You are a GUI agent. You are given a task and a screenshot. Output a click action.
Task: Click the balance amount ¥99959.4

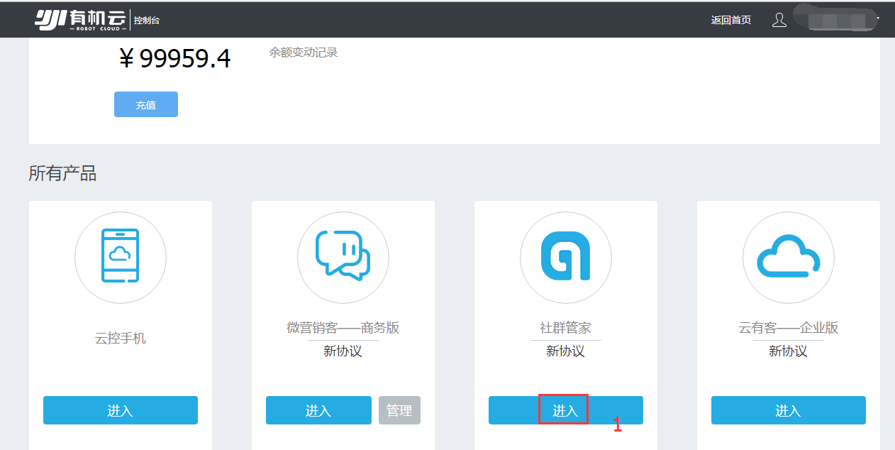[x=175, y=59]
